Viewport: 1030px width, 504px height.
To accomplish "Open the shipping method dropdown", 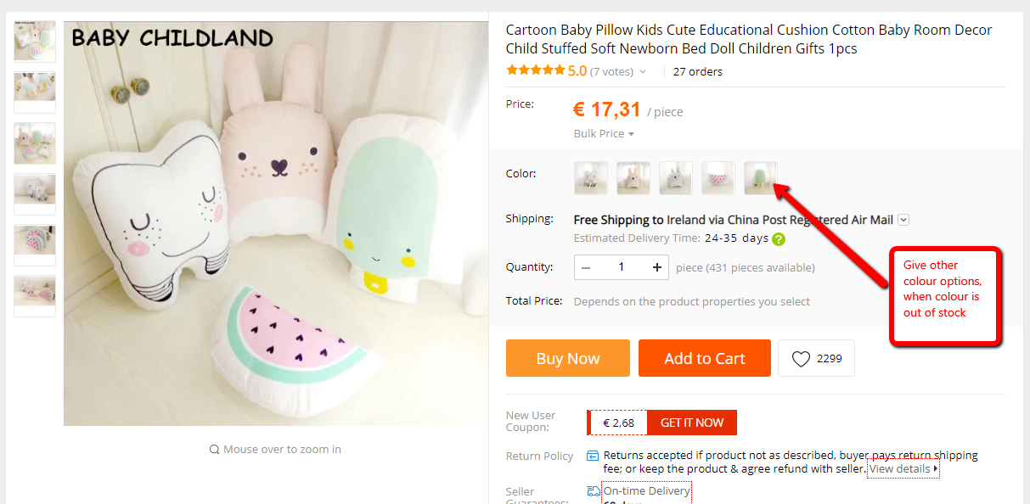I will pyautogui.click(x=903, y=219).
